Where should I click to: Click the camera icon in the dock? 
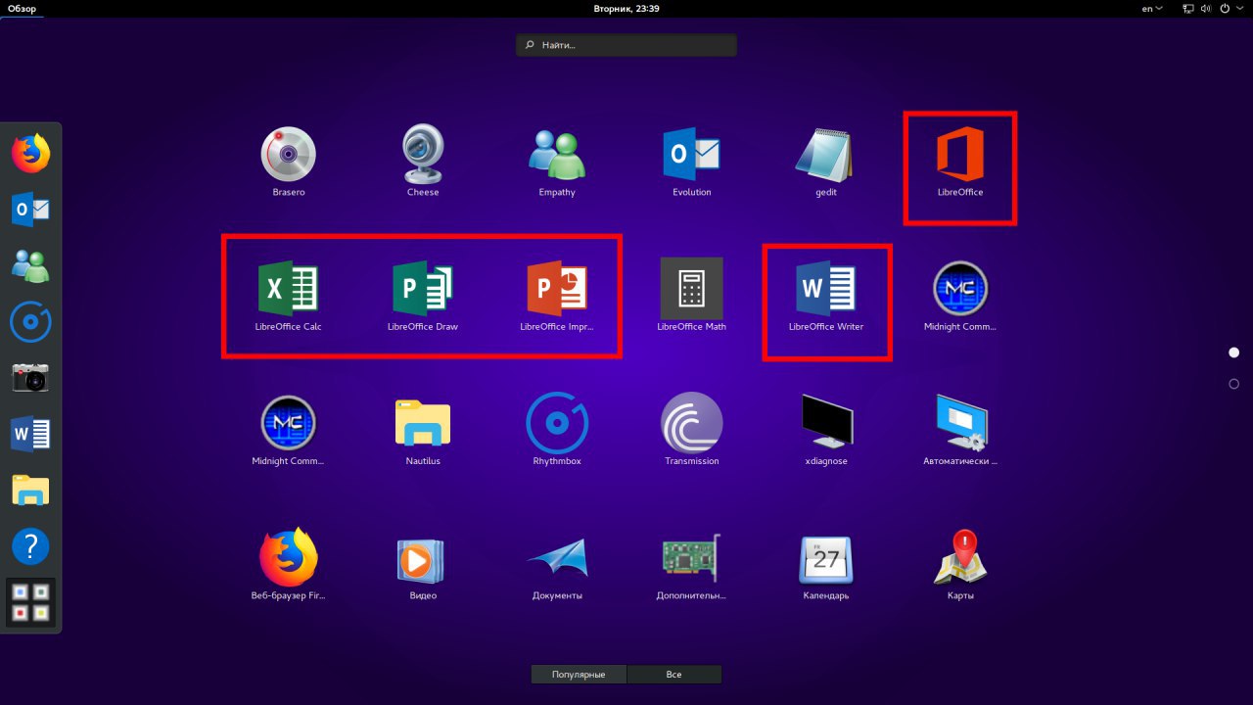coord(30,377)
